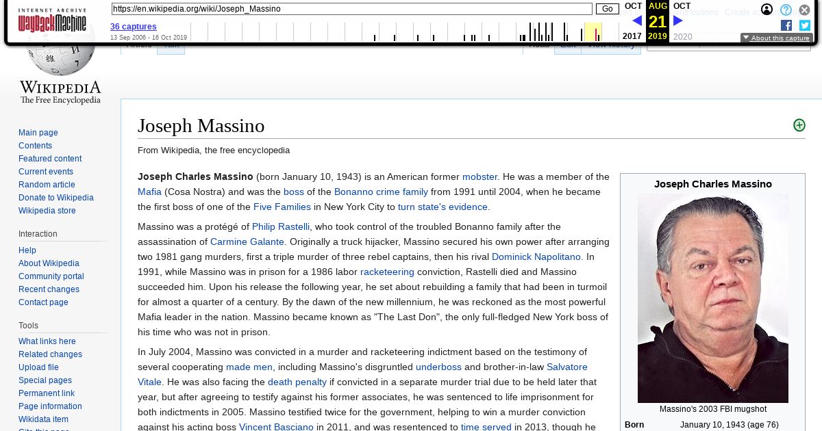The image size is (822, 431).
Task: Open Featured content link
Action: [50, 159]
